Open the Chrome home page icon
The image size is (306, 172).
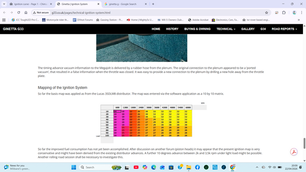[27, 12]
